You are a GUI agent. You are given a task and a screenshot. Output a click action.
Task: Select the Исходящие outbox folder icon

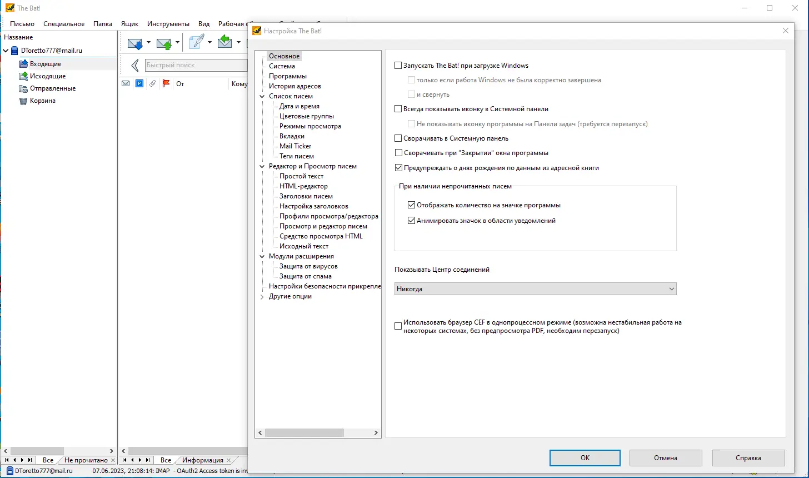(23, 76)
